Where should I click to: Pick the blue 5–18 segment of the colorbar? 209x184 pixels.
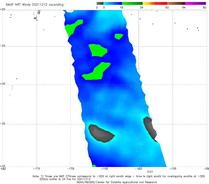pyautogui.click(x=113, y=3)
